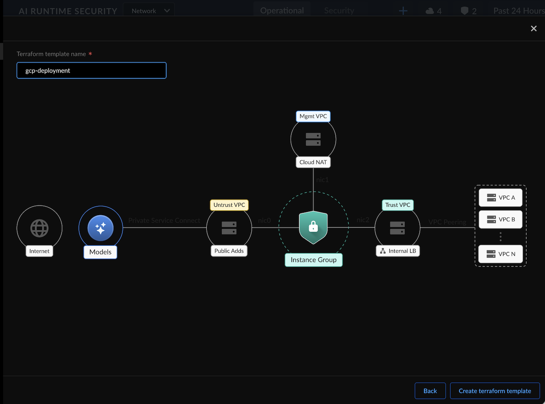Viewport: 545px width, 404px height.
Task: Select the VPC N box
Action: [x=501, y=254]
